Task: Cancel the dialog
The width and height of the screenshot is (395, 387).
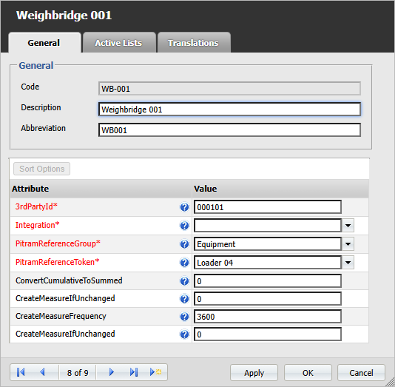Action: pyautogui.click(x=361, y=373)
